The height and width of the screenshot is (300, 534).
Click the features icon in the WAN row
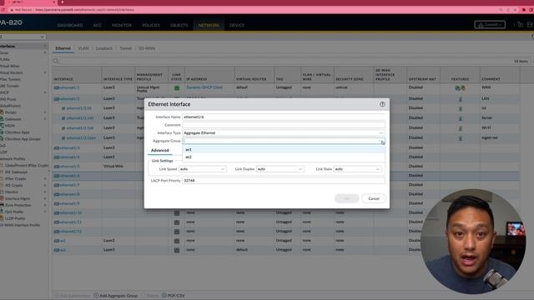coord(460,87)
